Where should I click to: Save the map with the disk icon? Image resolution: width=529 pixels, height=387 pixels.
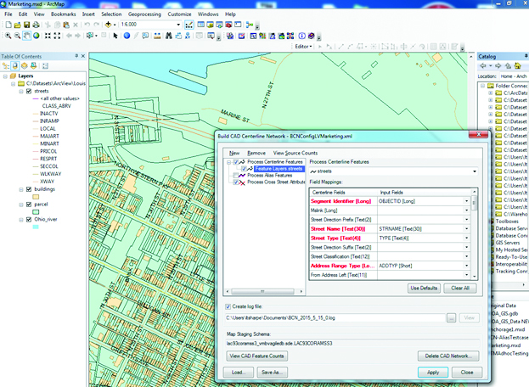[26, 25]
